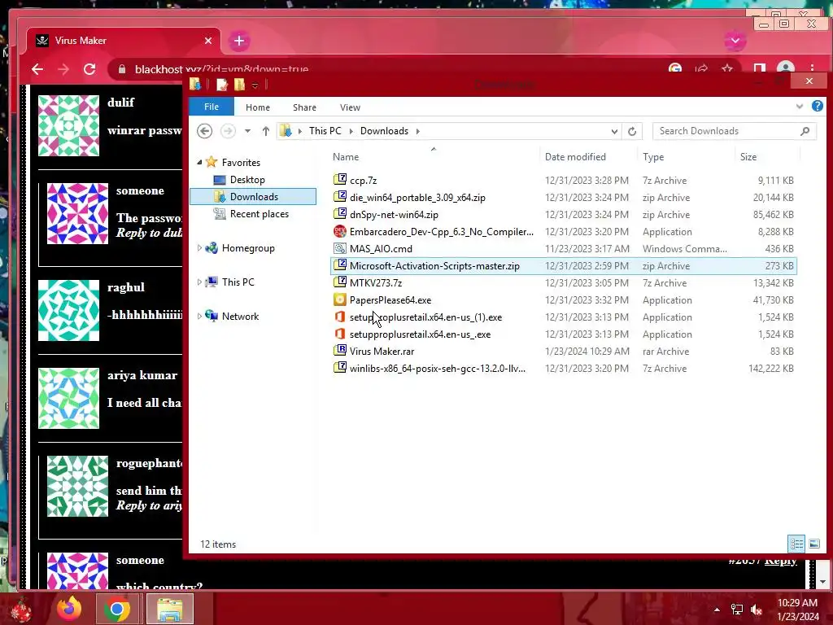The height and width of the screenshot is (625, 833).
Task: Reload the Virus Maker browser page
Action: (89, 69)
